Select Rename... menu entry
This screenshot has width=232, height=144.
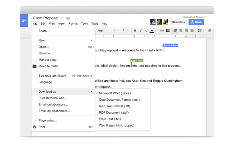click(x=63, y=53)
